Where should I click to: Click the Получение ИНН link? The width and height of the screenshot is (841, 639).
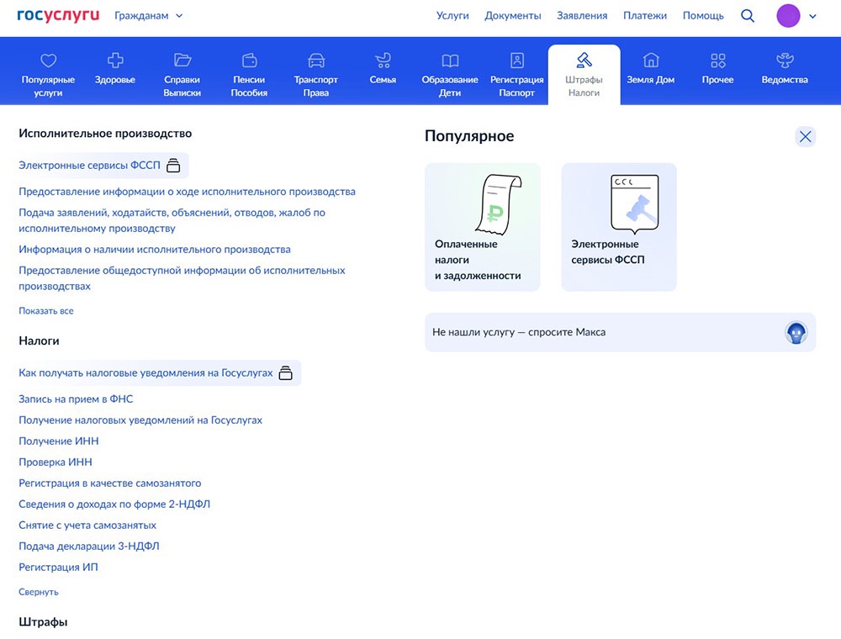click(58, 441)
